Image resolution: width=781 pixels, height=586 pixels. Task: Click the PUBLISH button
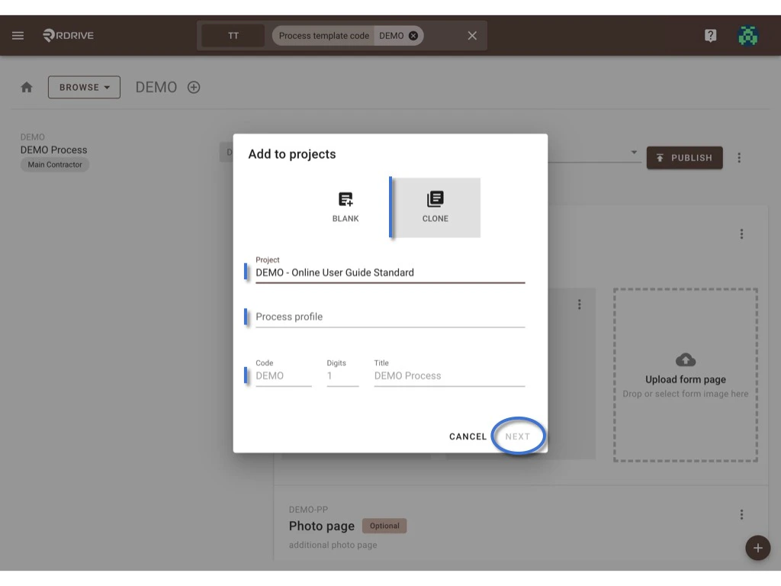pyautogui.click(x=684, y=158)
